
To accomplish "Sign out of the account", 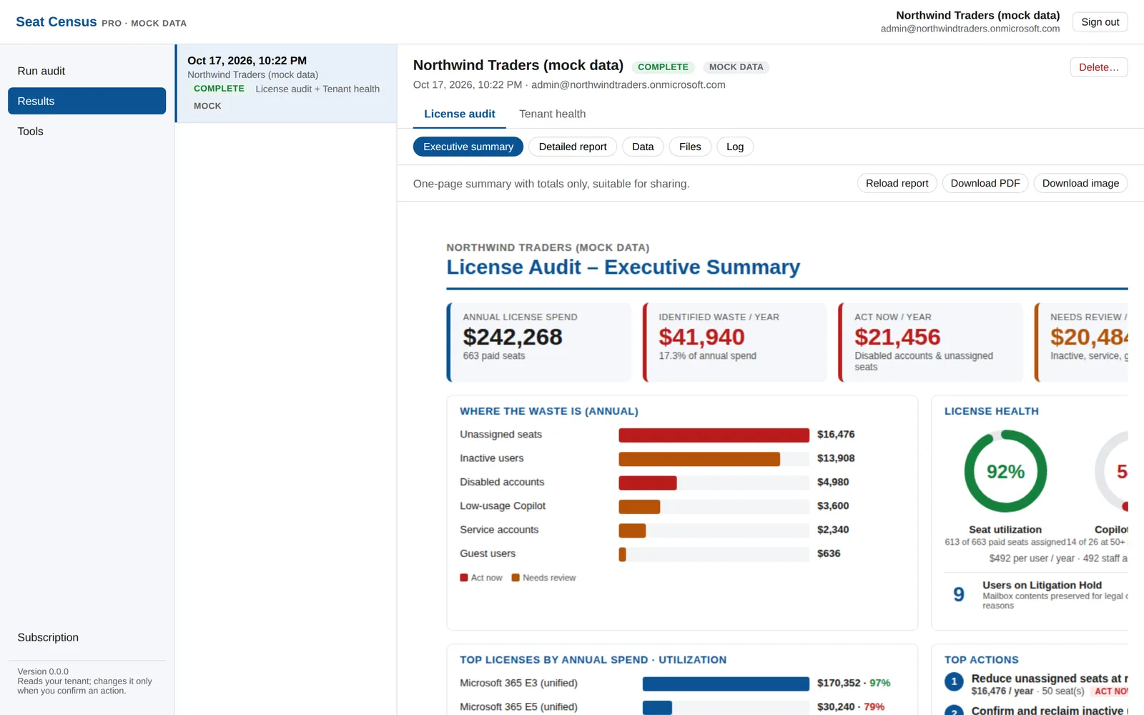I will pos(1100,22).
